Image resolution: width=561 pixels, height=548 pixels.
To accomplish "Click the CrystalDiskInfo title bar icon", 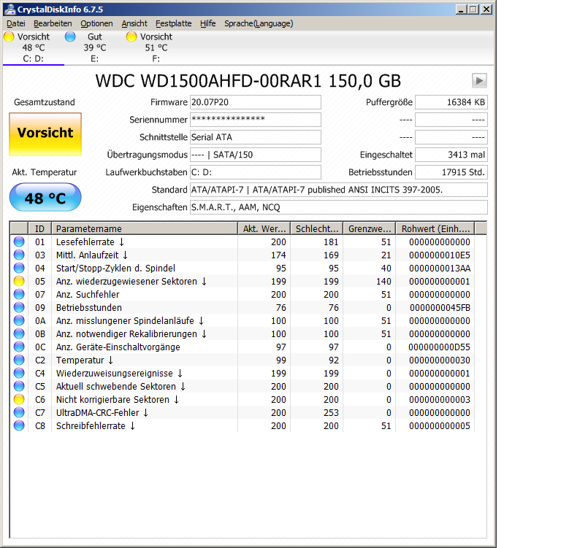I will (9, 9).
